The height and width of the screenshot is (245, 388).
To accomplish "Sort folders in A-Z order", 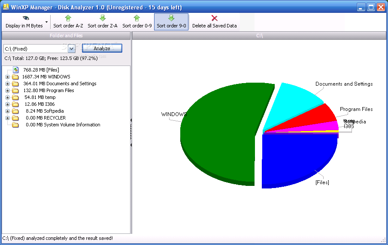I will click(68, 22).
